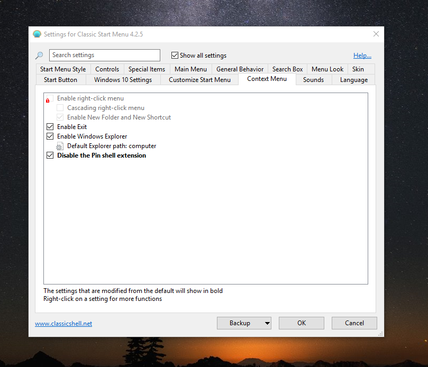Disable the Enable Windows Explorer checkbox
The width and height of the screenshot is (428, 367).
tap(50, 136)
